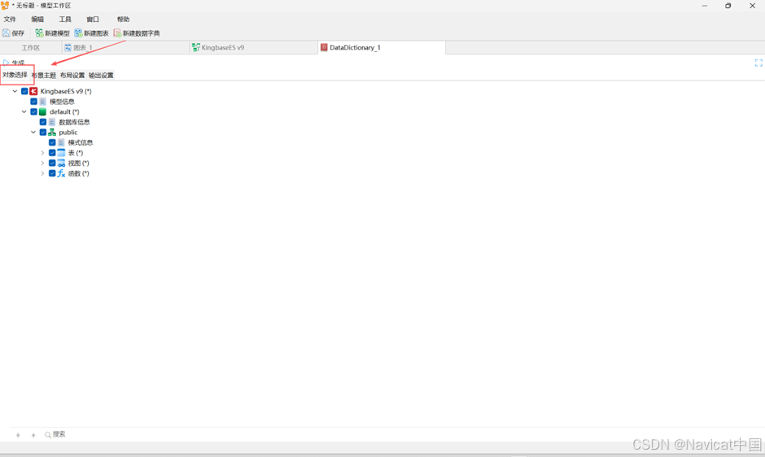This screenshot has height=457, width=765.
Task: Uncheck the public schema checkbox
Action: pos(43,133)
